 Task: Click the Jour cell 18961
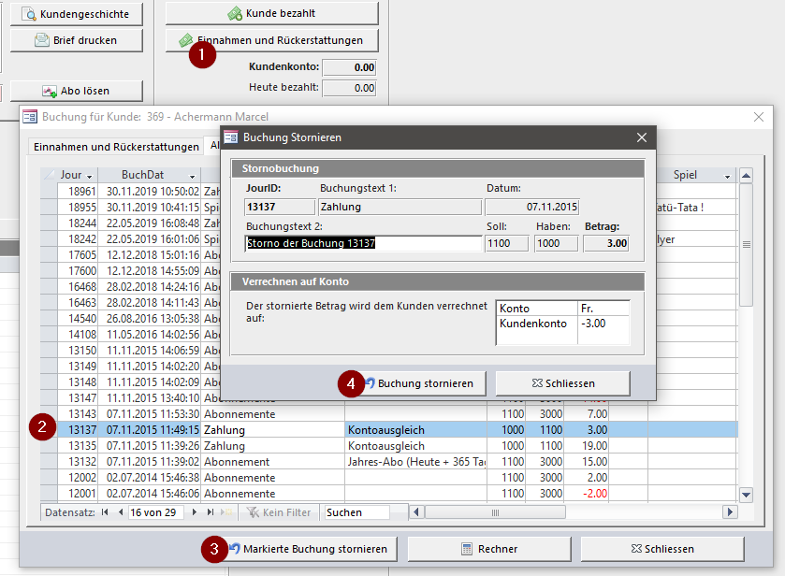[78, 191]
